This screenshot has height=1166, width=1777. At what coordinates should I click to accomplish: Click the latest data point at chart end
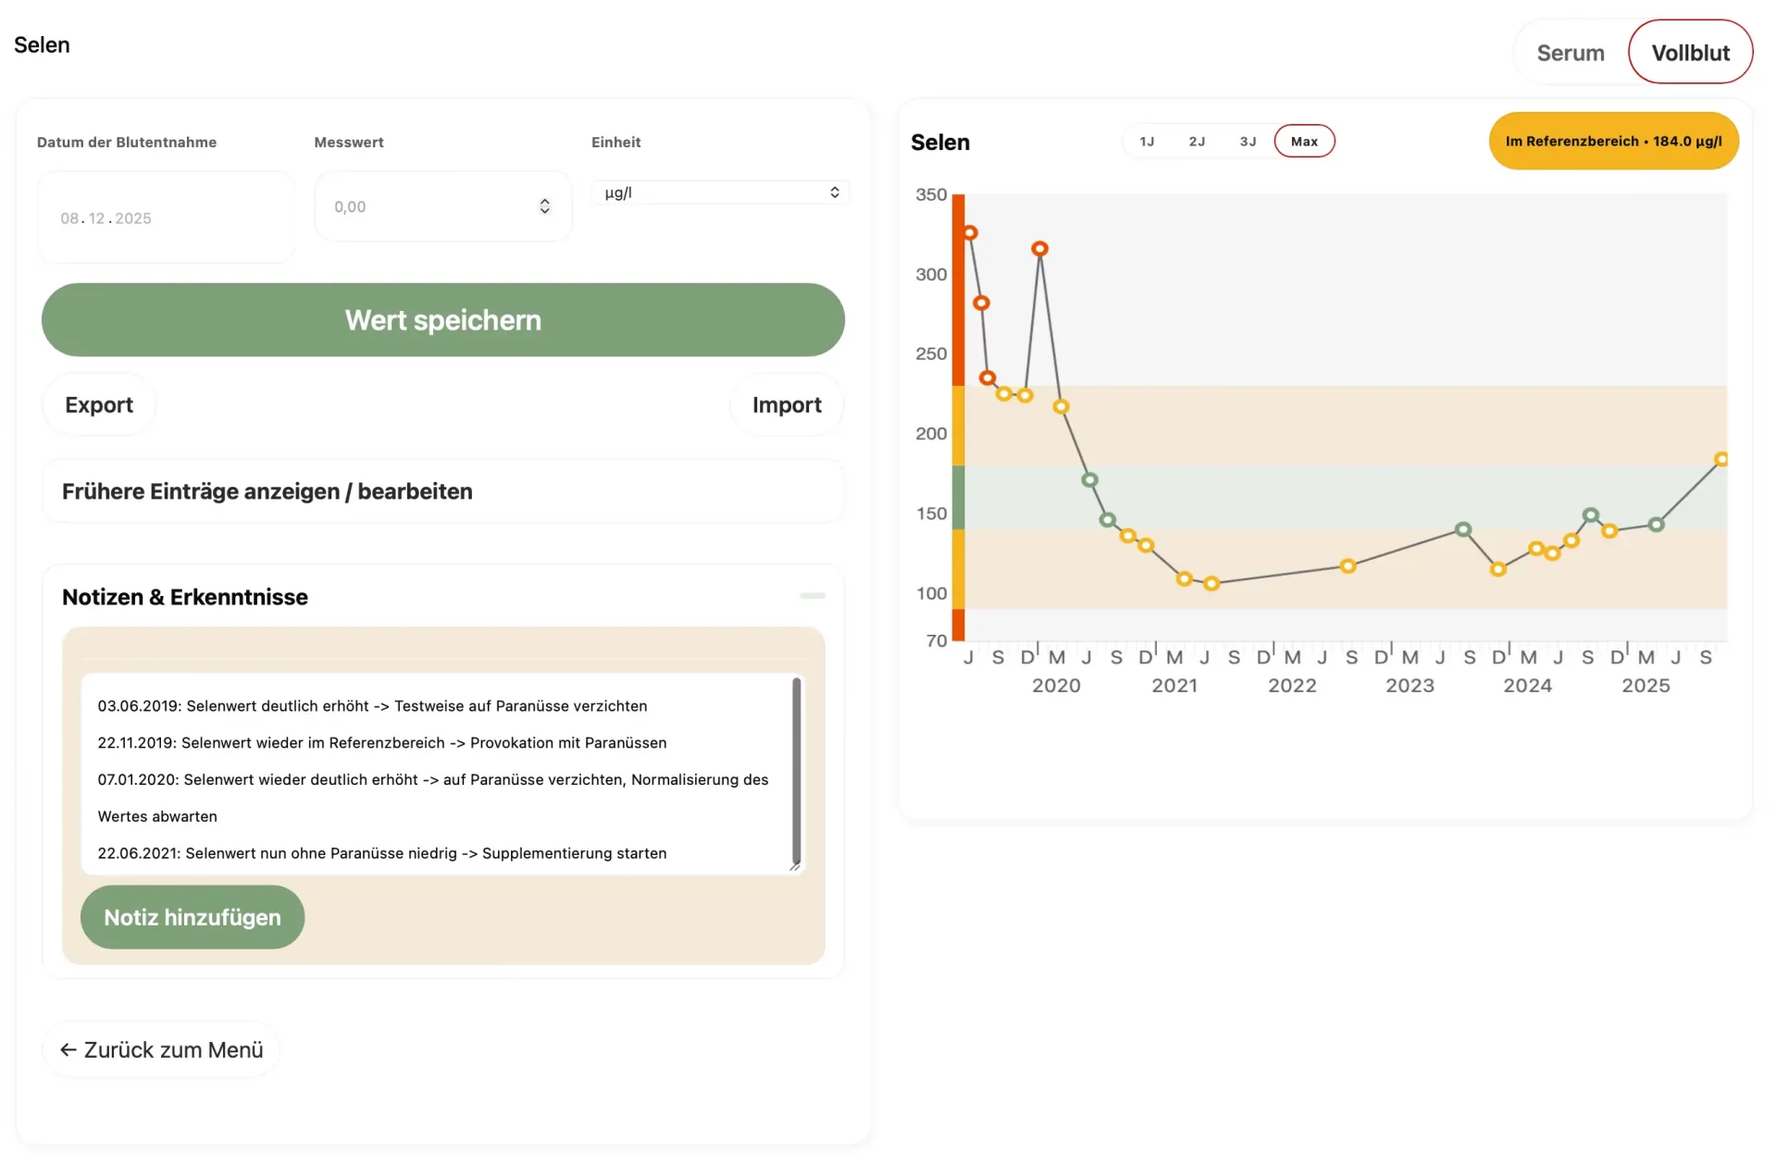[1721, 459]
